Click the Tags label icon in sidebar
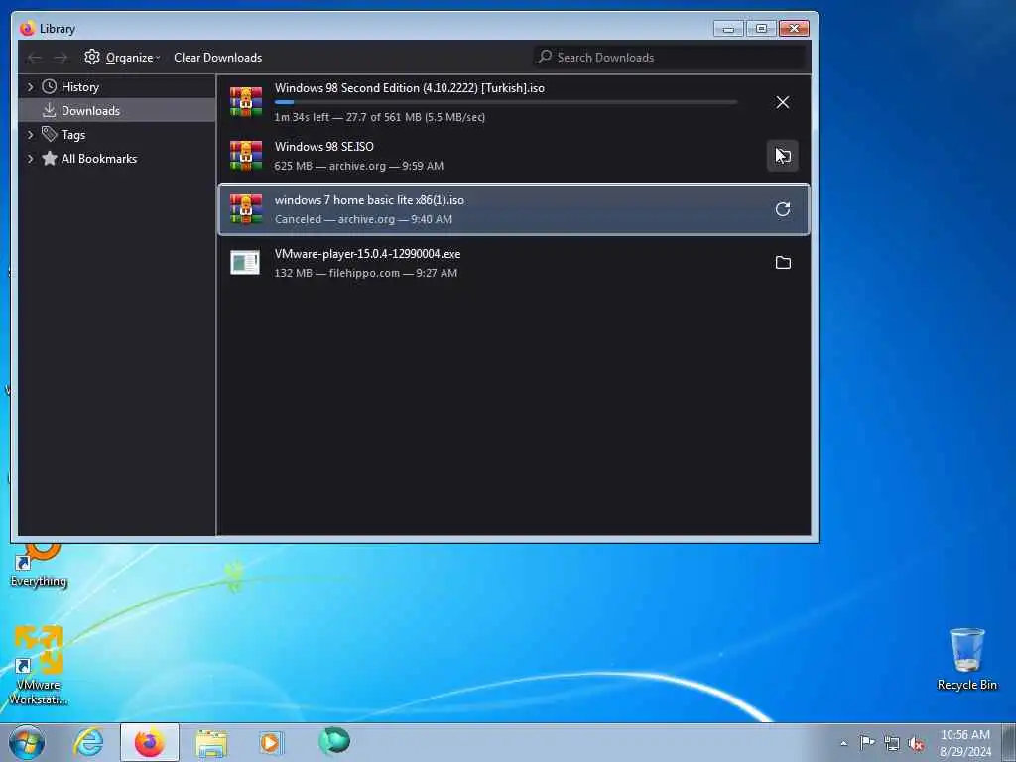Image resolution: width=1016 pixels, height=762 pixels. click(49, 134)
